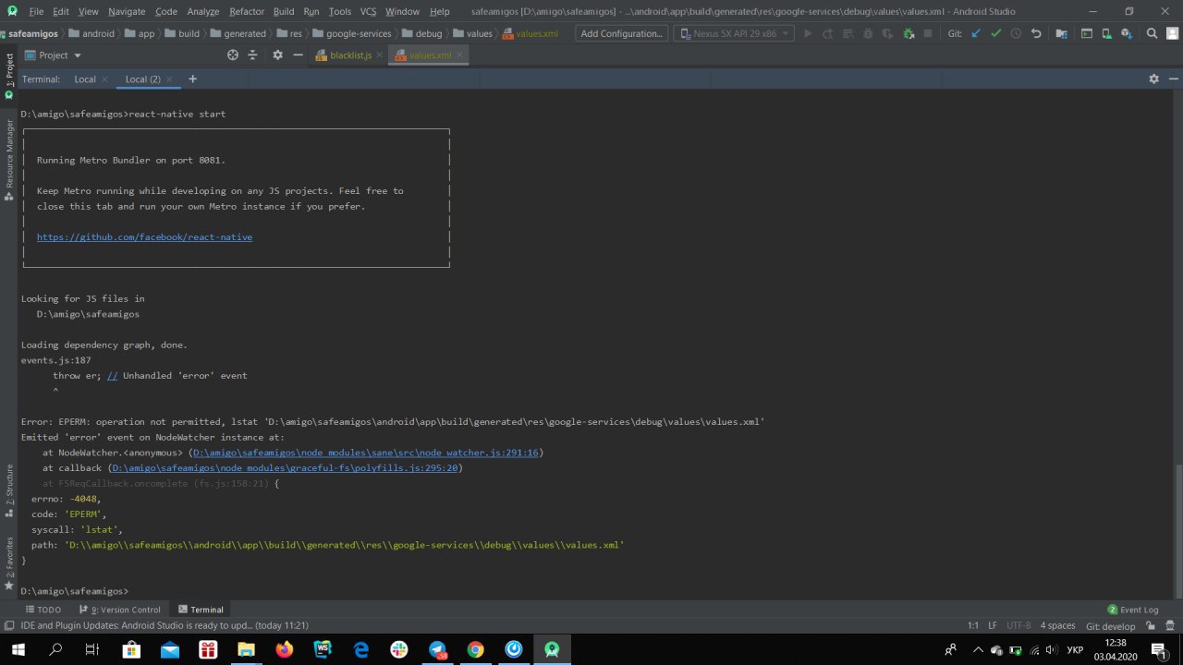Click the terminal vertical scrollbar
Viewport: 1183px width, 665px height.
(x=1177, y=532)
